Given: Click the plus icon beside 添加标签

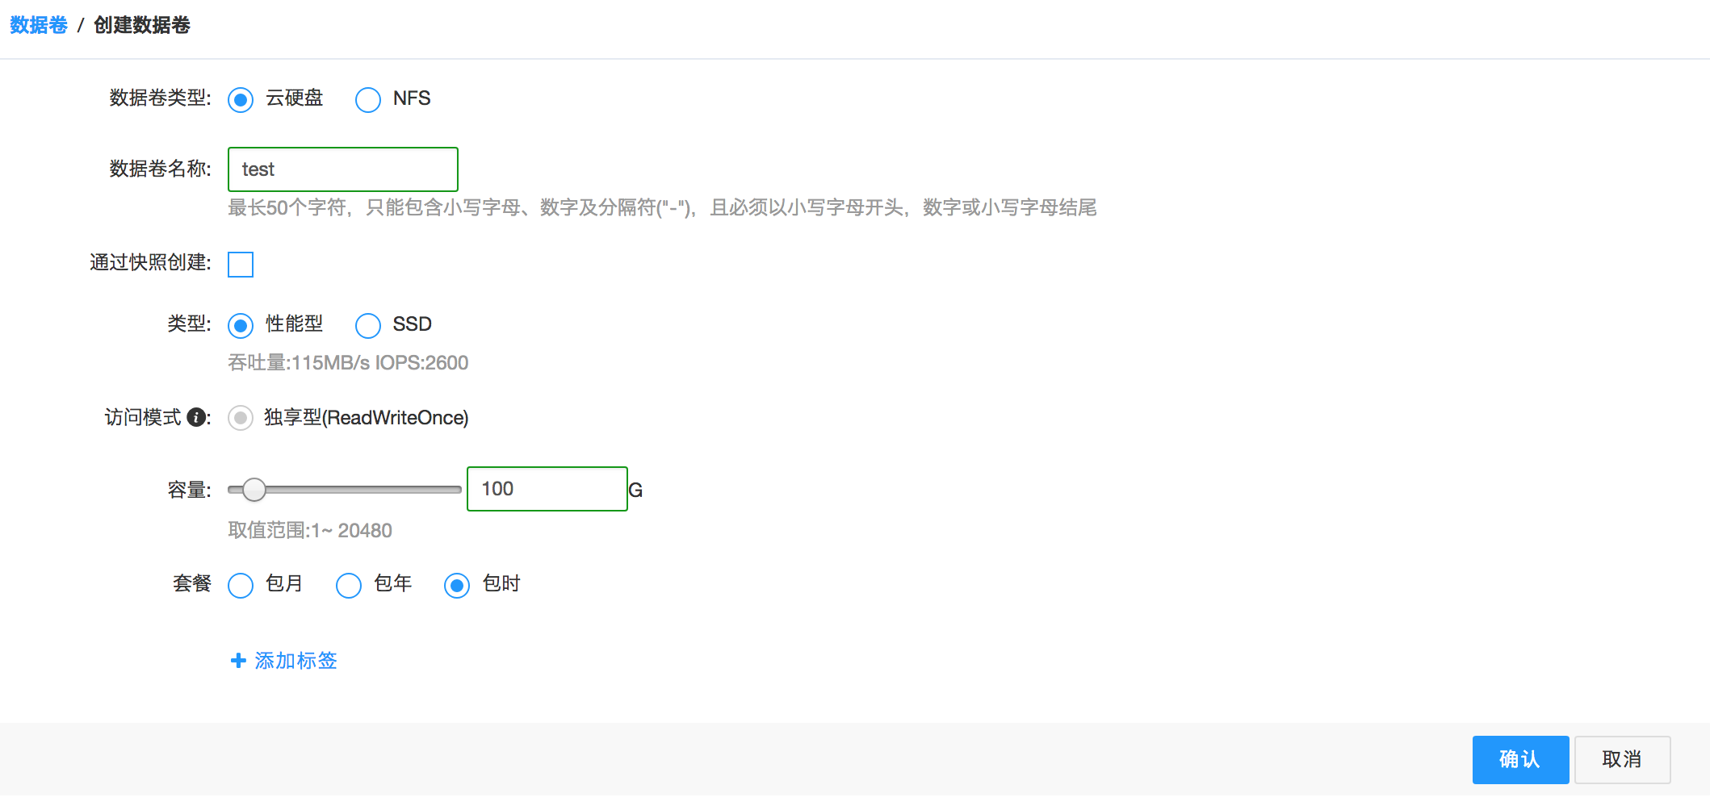Looking at the screenshot, I should (237, 661).
